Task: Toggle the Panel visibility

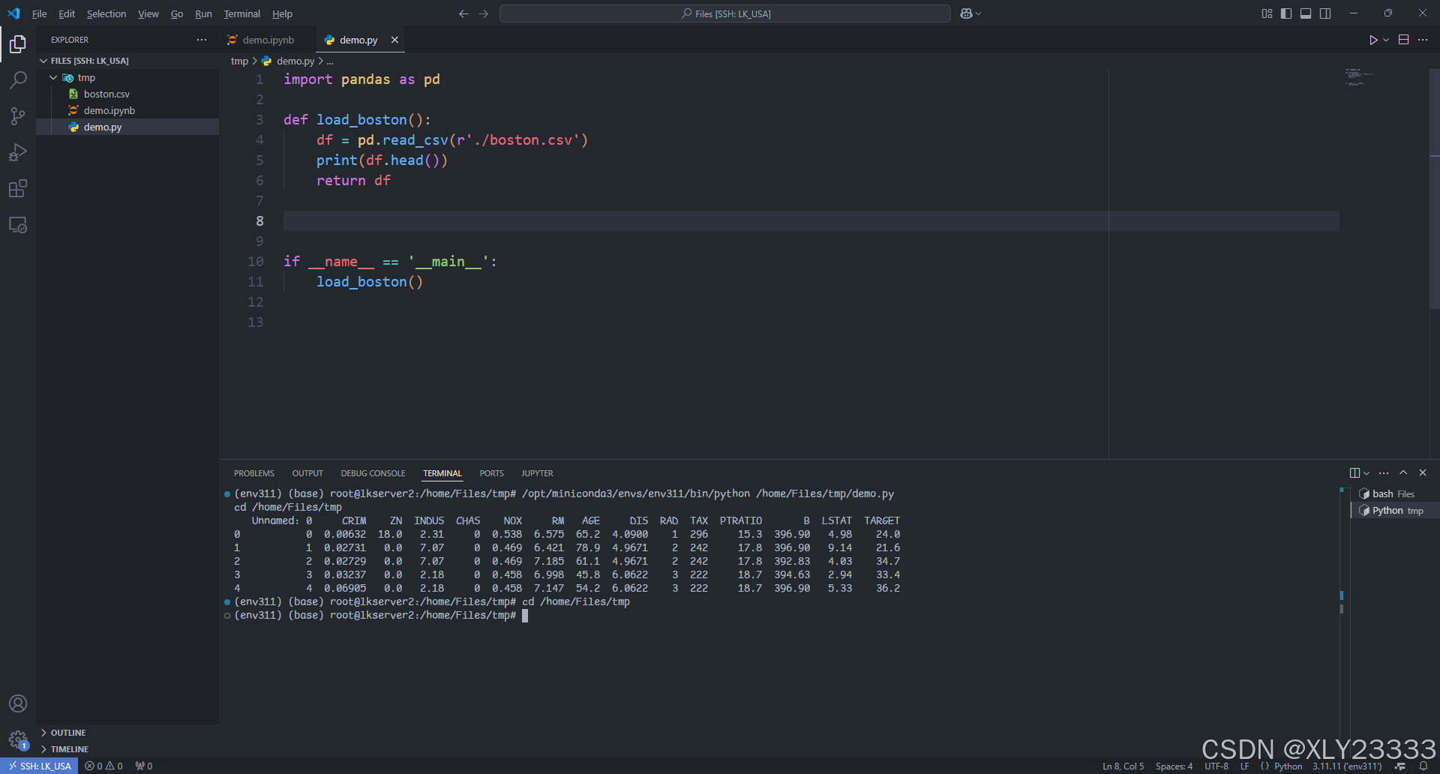Action: click(1306, 13)
